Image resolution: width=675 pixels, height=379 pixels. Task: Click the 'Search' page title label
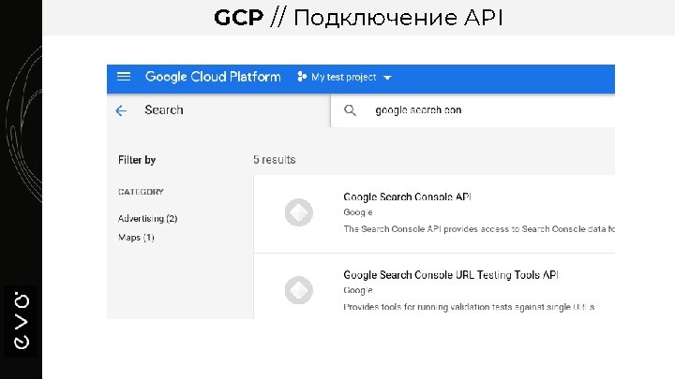click(x=164, y=110)
